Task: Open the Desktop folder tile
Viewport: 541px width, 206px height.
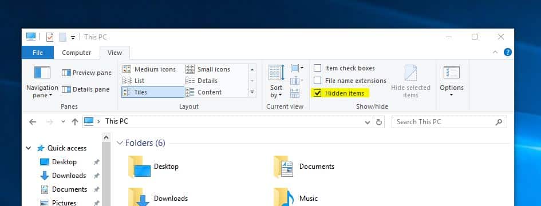Action: point(153,167)
